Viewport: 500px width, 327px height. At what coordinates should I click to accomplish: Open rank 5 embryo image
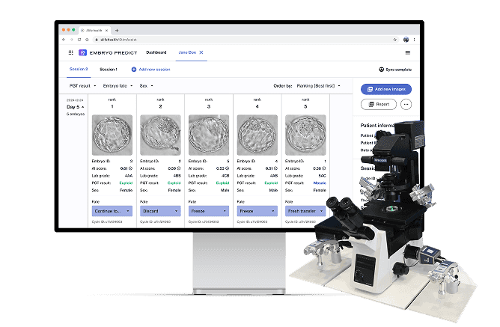pos(305,135)
